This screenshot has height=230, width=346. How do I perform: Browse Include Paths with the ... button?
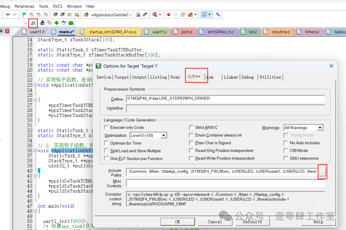[x=322, y=172]
